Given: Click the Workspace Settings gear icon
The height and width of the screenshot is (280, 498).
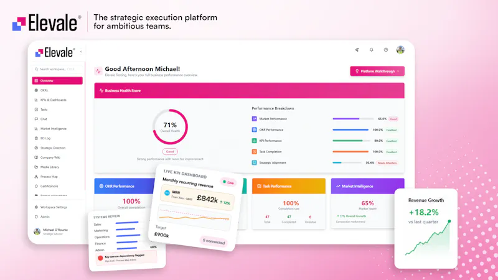Looking at the screenshot, I should 36,207.
